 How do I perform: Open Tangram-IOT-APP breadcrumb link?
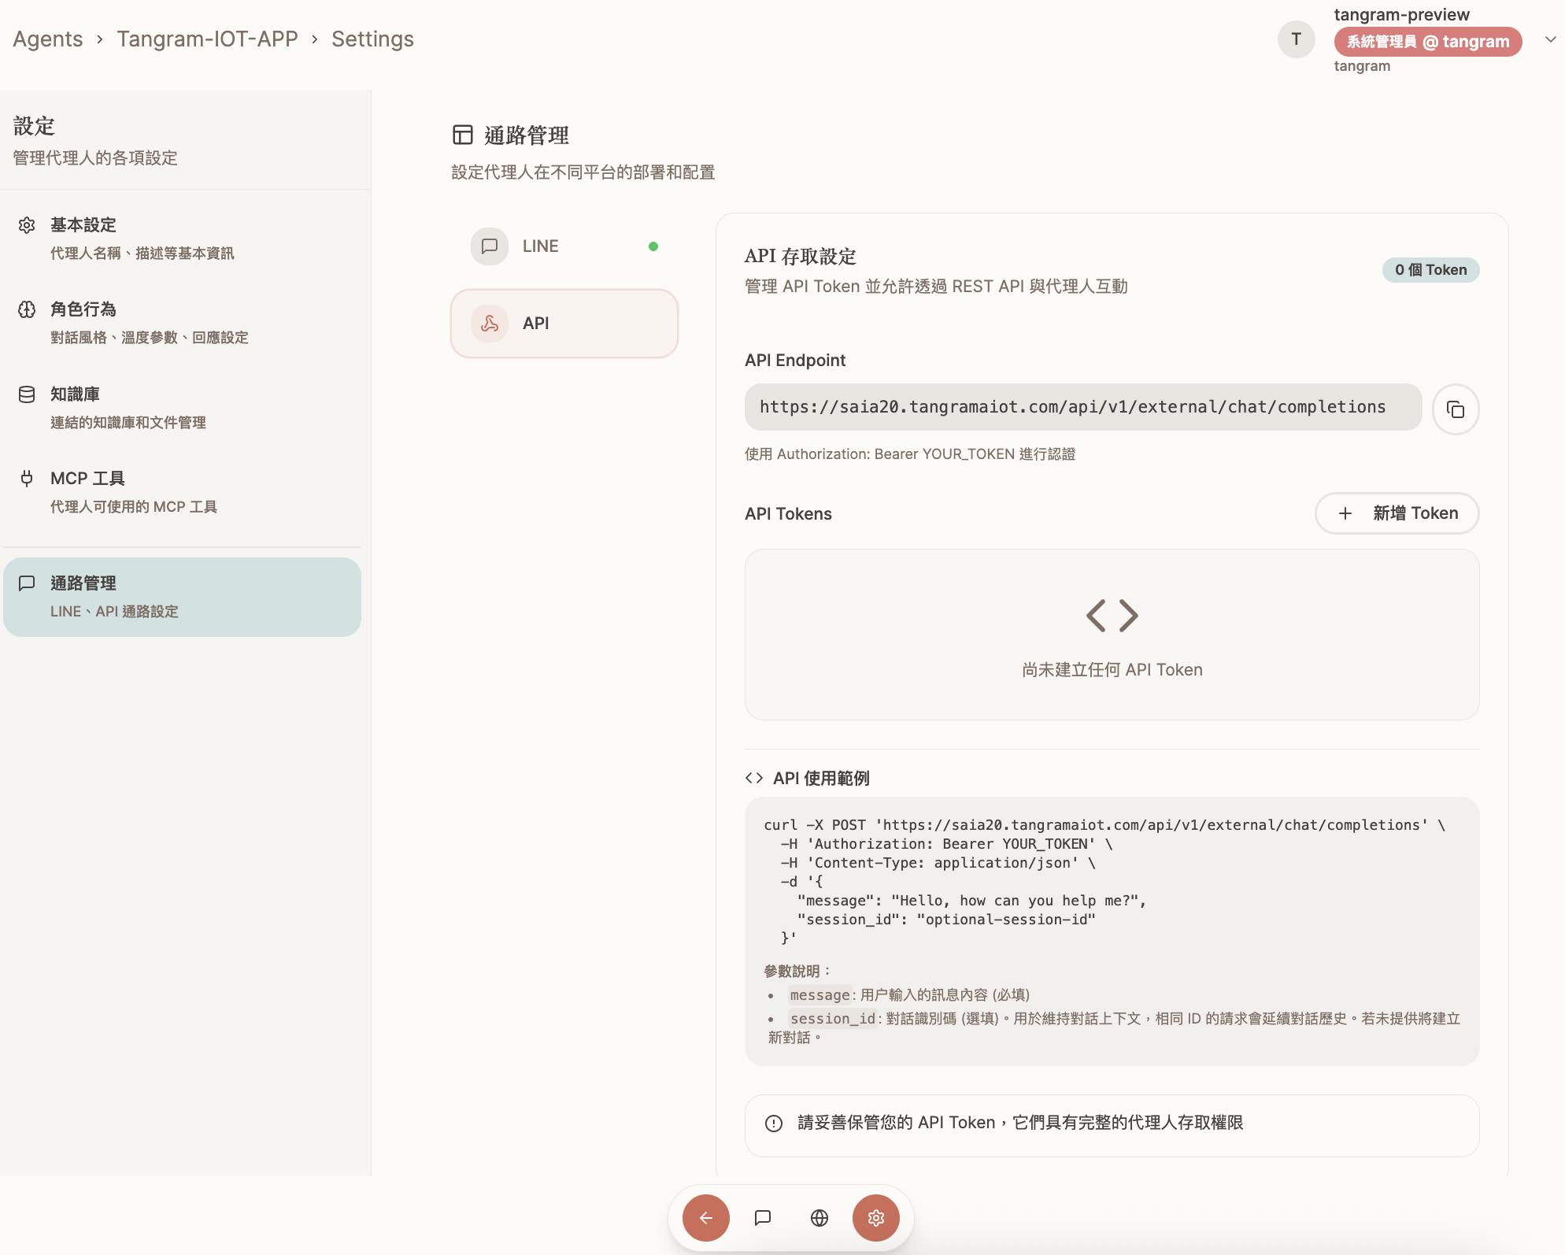[207, 39]
